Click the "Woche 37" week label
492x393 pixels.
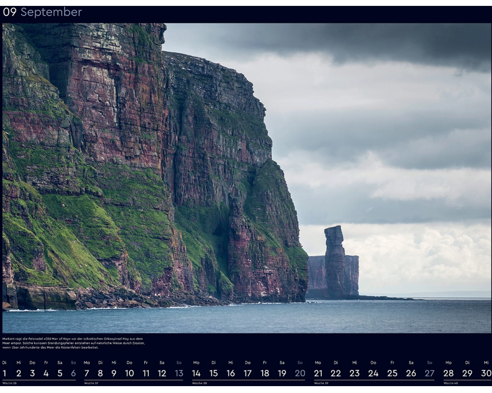(x=91, y=383)
